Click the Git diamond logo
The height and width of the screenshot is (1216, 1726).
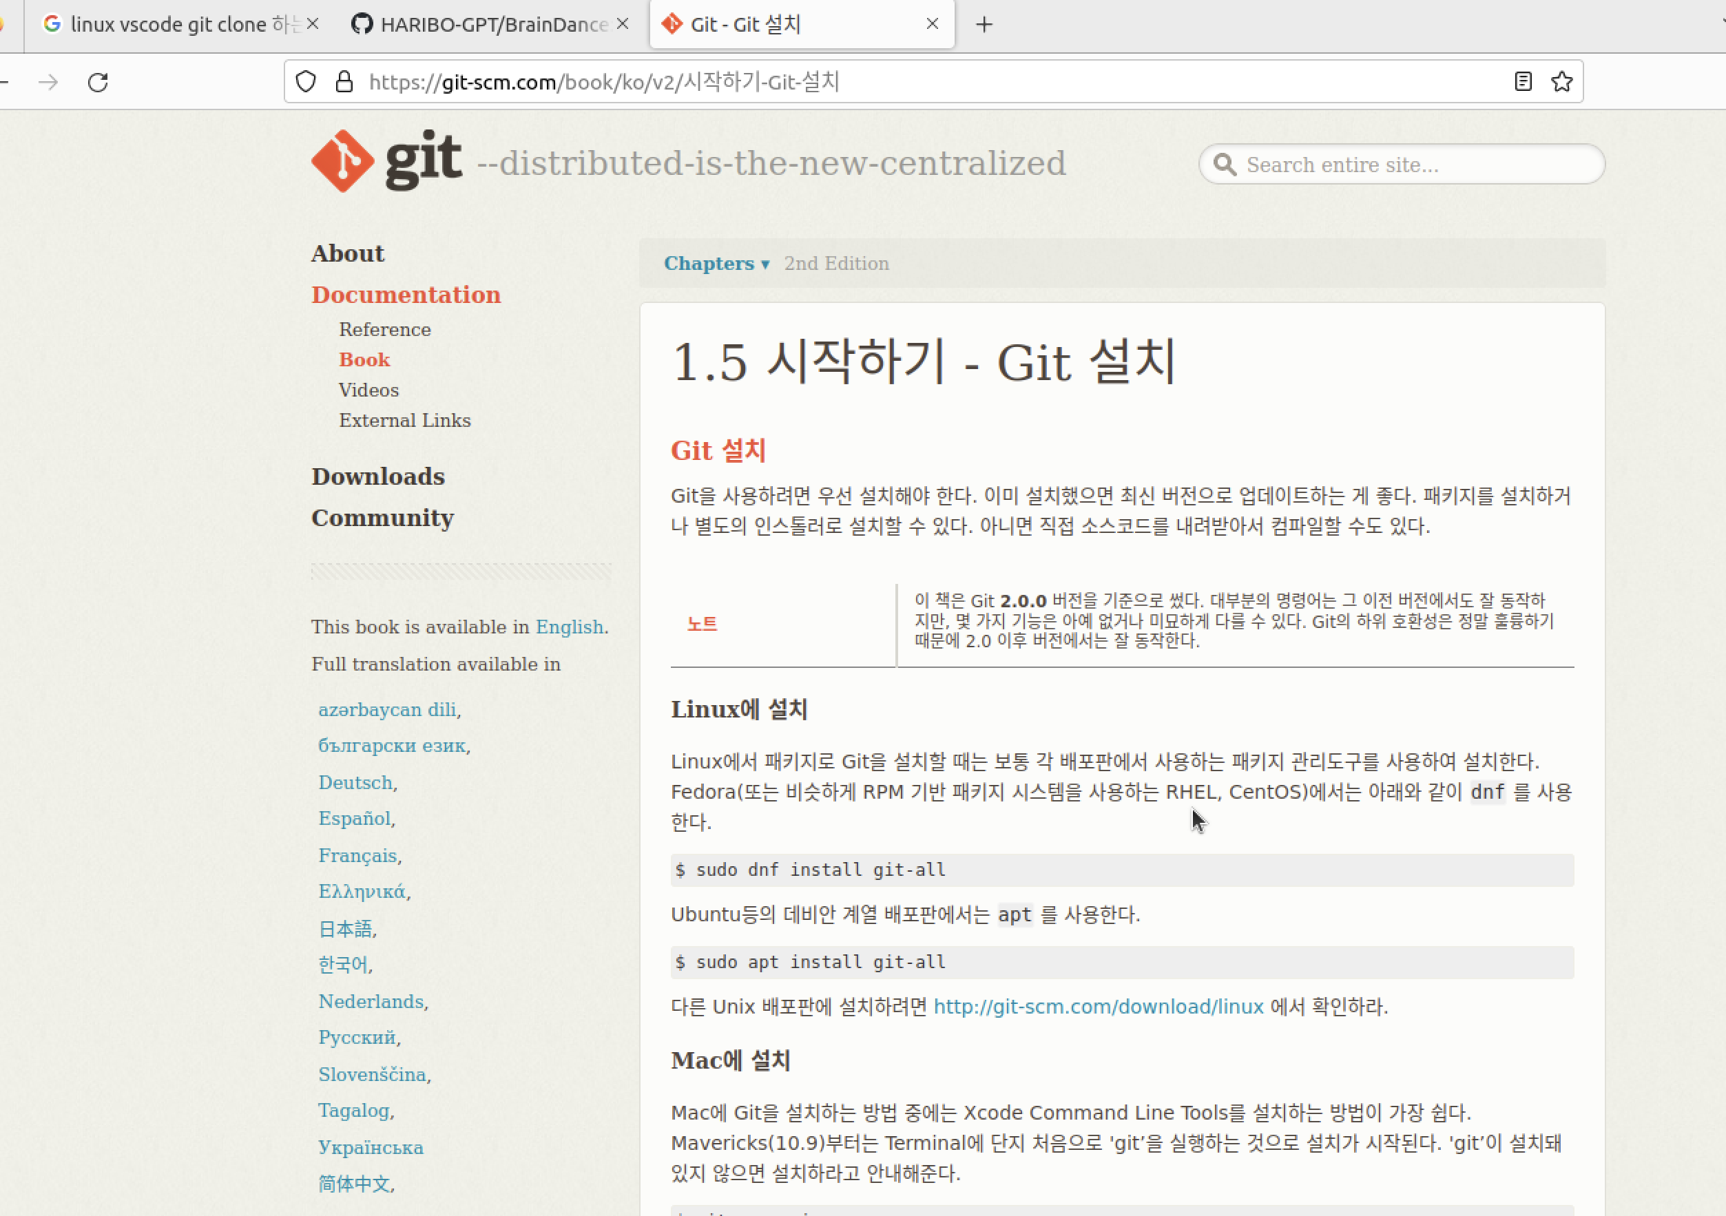click(343, 161)
